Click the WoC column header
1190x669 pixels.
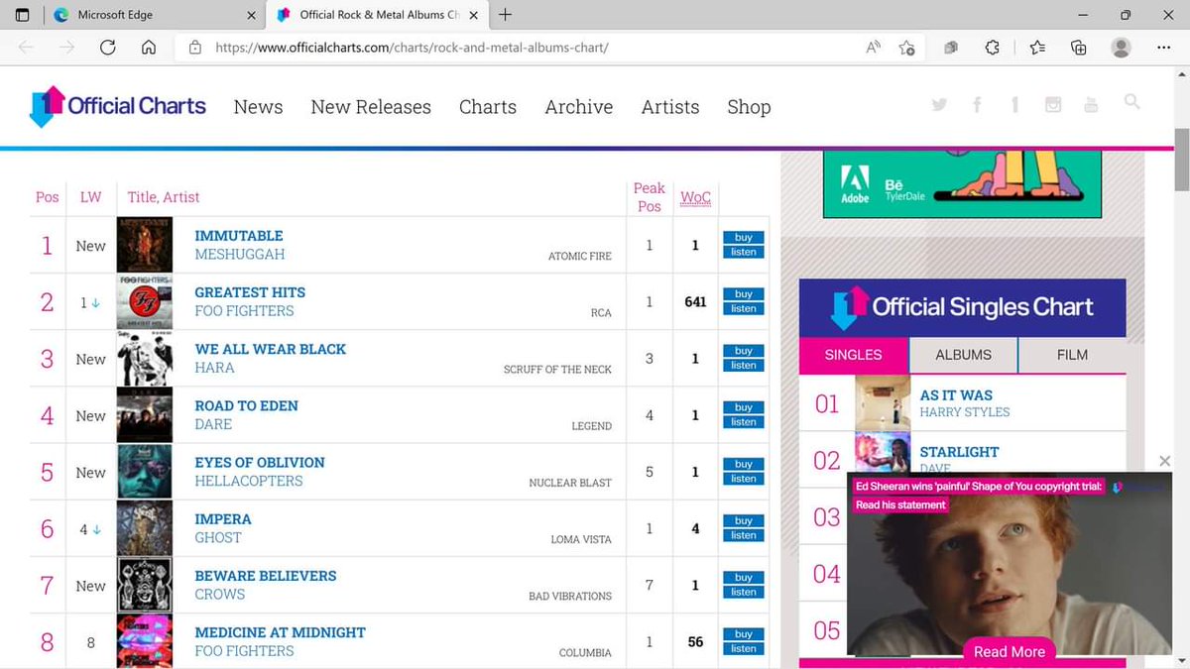click(695, 197)
